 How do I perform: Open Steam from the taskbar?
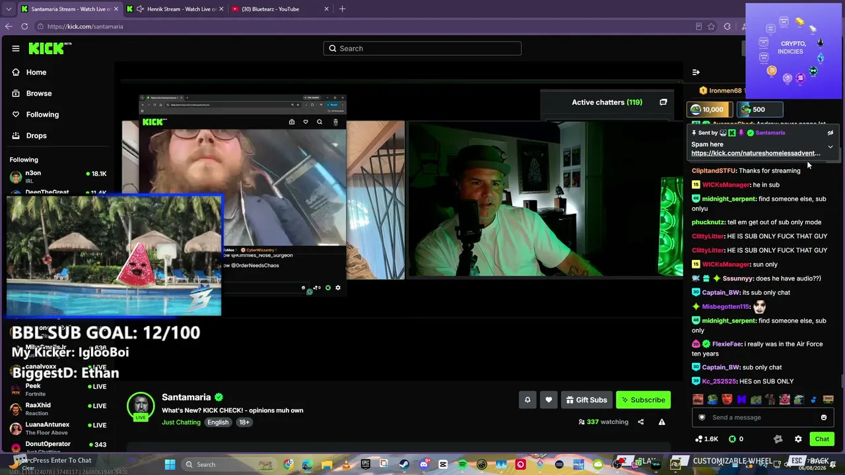(404, 464)
